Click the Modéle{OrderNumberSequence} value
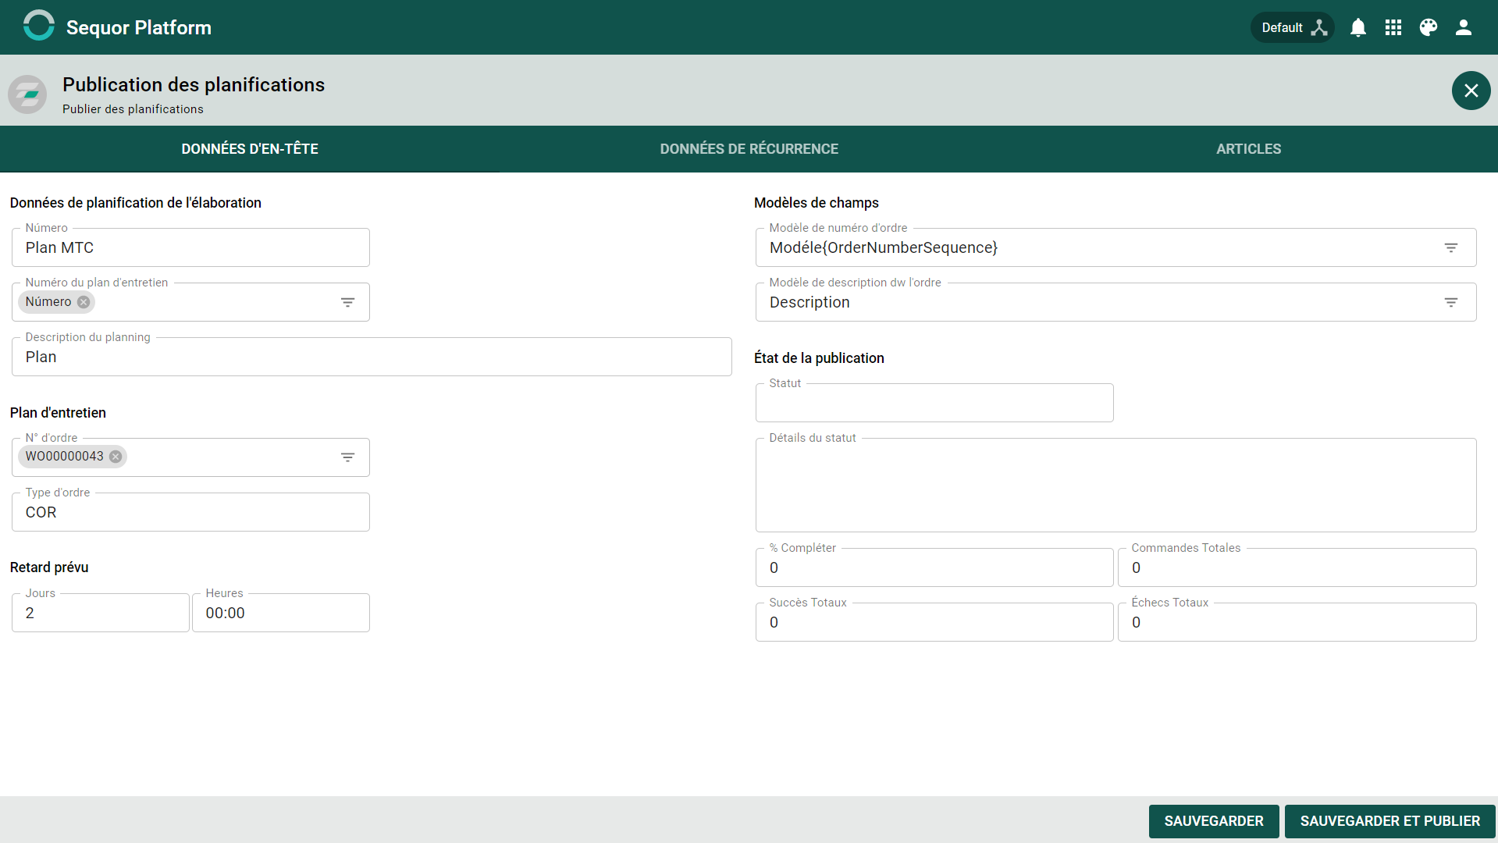 tap(884, 247)
